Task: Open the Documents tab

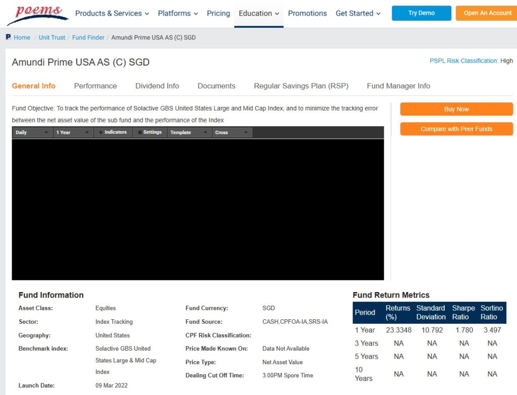Action: point(216,86)
